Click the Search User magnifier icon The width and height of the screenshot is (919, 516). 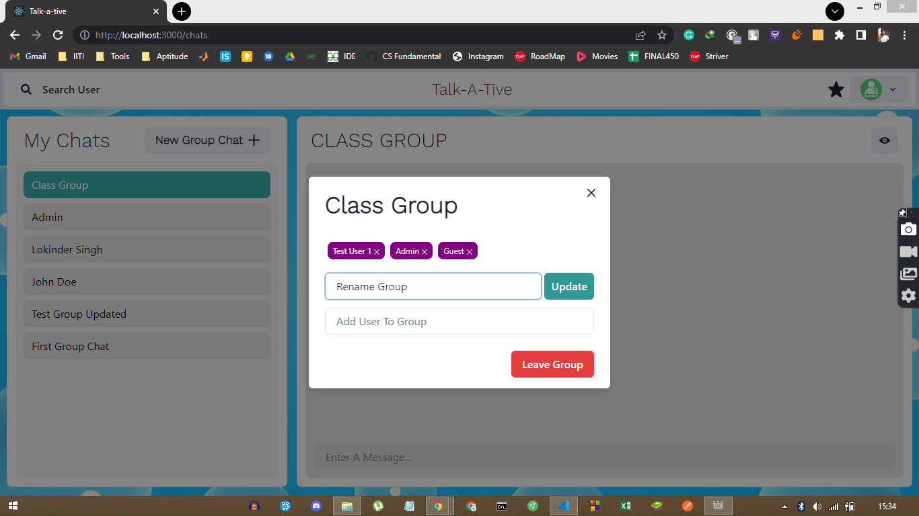[x=26, y=89]
